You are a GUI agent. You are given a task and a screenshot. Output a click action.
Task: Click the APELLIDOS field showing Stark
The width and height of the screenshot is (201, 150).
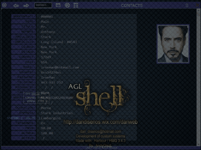tap(87, 37)
